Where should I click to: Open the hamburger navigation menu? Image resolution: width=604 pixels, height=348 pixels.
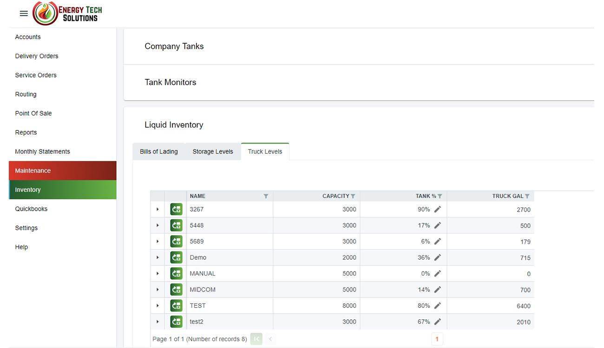tap(24, 13)
